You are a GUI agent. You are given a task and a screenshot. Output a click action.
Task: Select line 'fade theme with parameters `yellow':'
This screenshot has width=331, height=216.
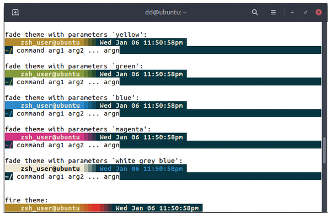(x=76, y=35)
